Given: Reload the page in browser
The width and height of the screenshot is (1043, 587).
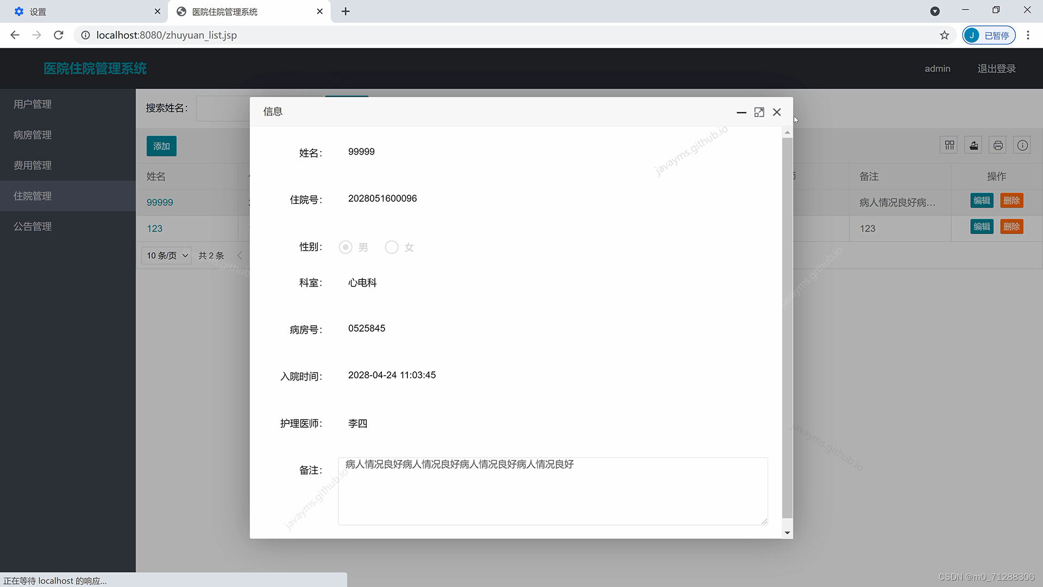Looking at the screenshot, I should pos(59,35).
